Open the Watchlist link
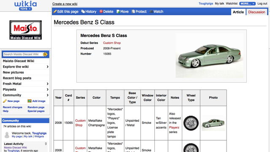The width and height of the screenshot is (270, 152). pos(232,3)
